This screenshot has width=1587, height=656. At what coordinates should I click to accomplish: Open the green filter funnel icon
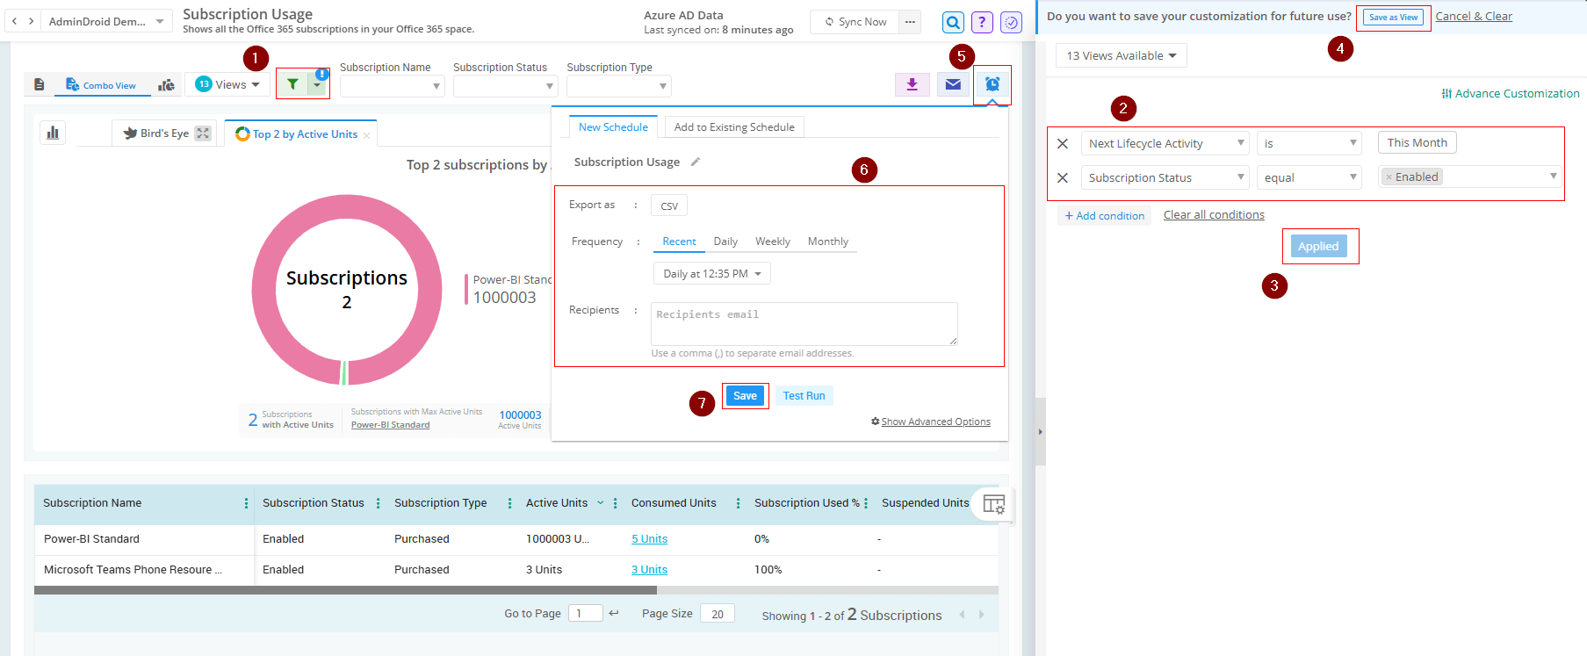[292, 84]
